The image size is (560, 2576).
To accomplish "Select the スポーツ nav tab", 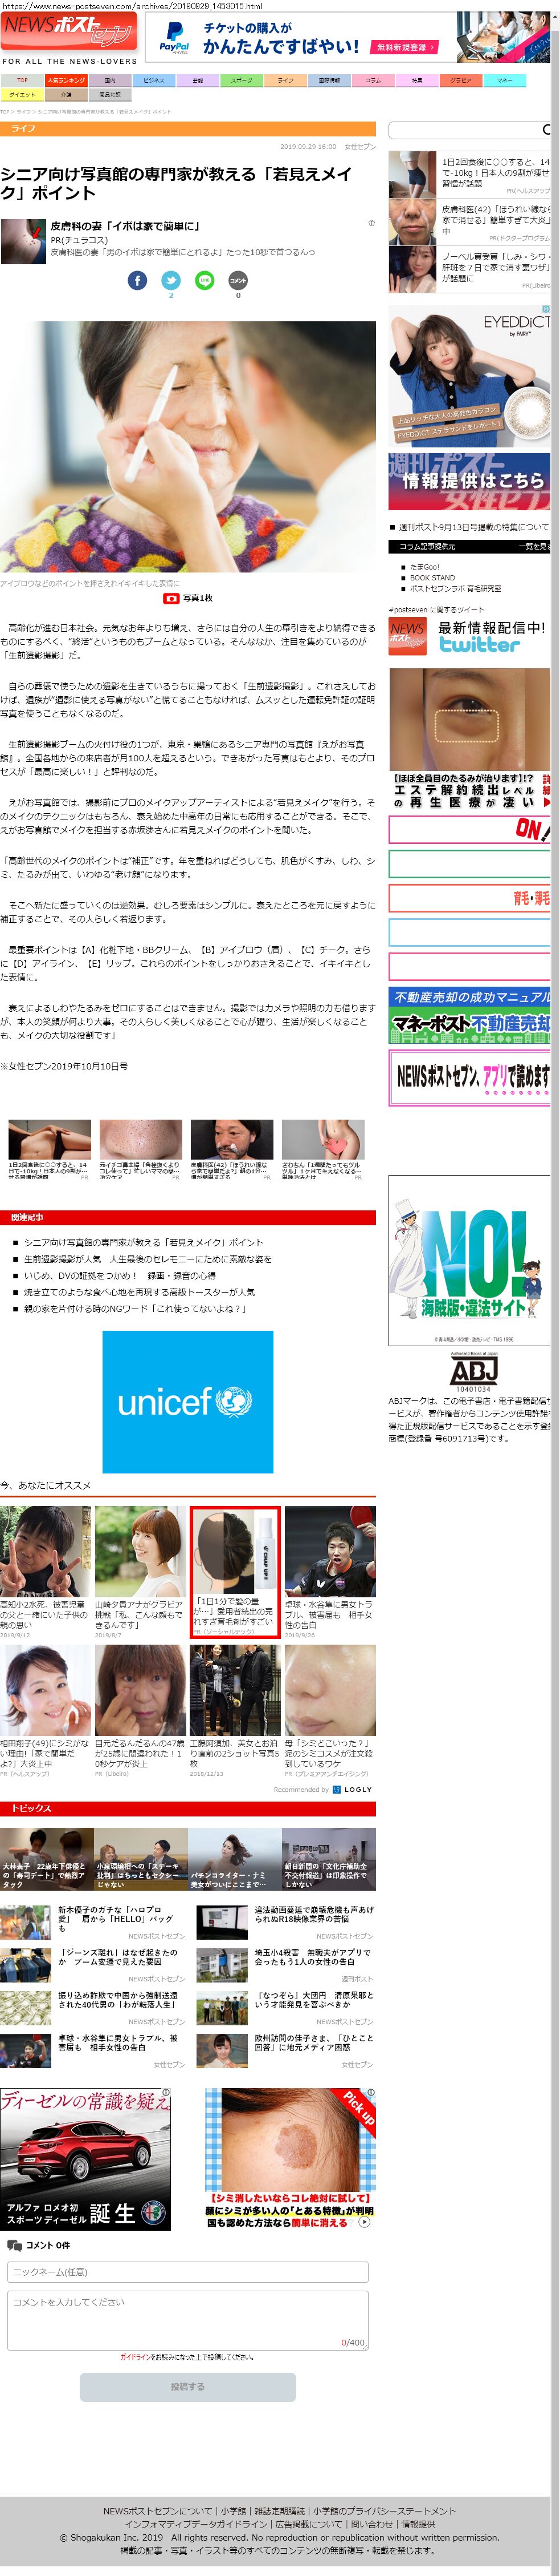I will (x=242, y=80).
